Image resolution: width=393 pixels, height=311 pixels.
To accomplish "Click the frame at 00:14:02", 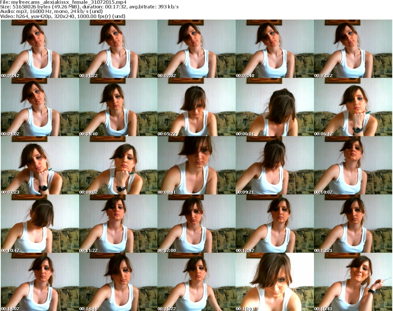I will [x=40, y=282].
